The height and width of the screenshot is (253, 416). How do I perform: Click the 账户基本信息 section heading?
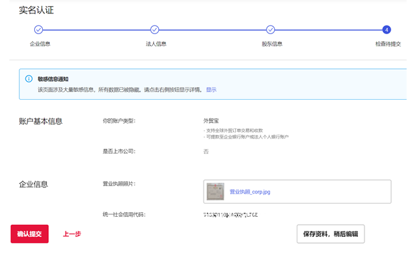coord(41,121)
